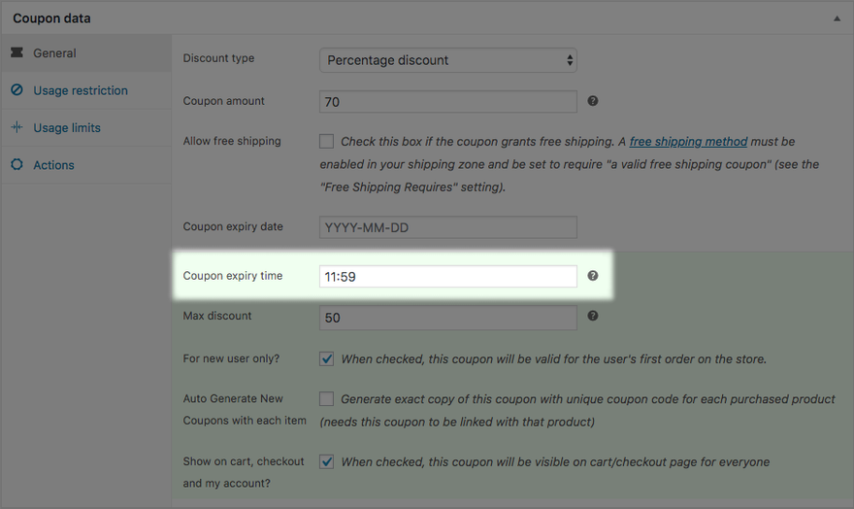Click the Coupon expiry date field
The image size is (854, 509).
click(447, 227)
